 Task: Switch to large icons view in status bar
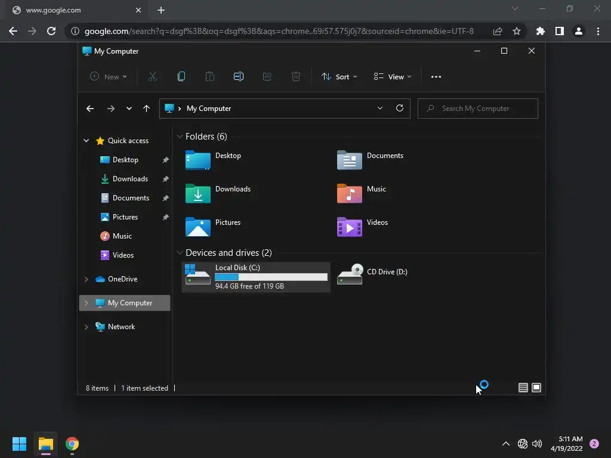point(536,388)
